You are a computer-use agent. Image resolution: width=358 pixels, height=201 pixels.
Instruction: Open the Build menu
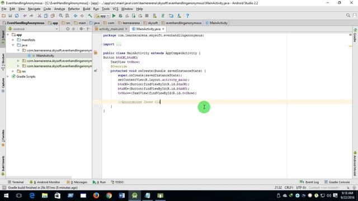86,9
